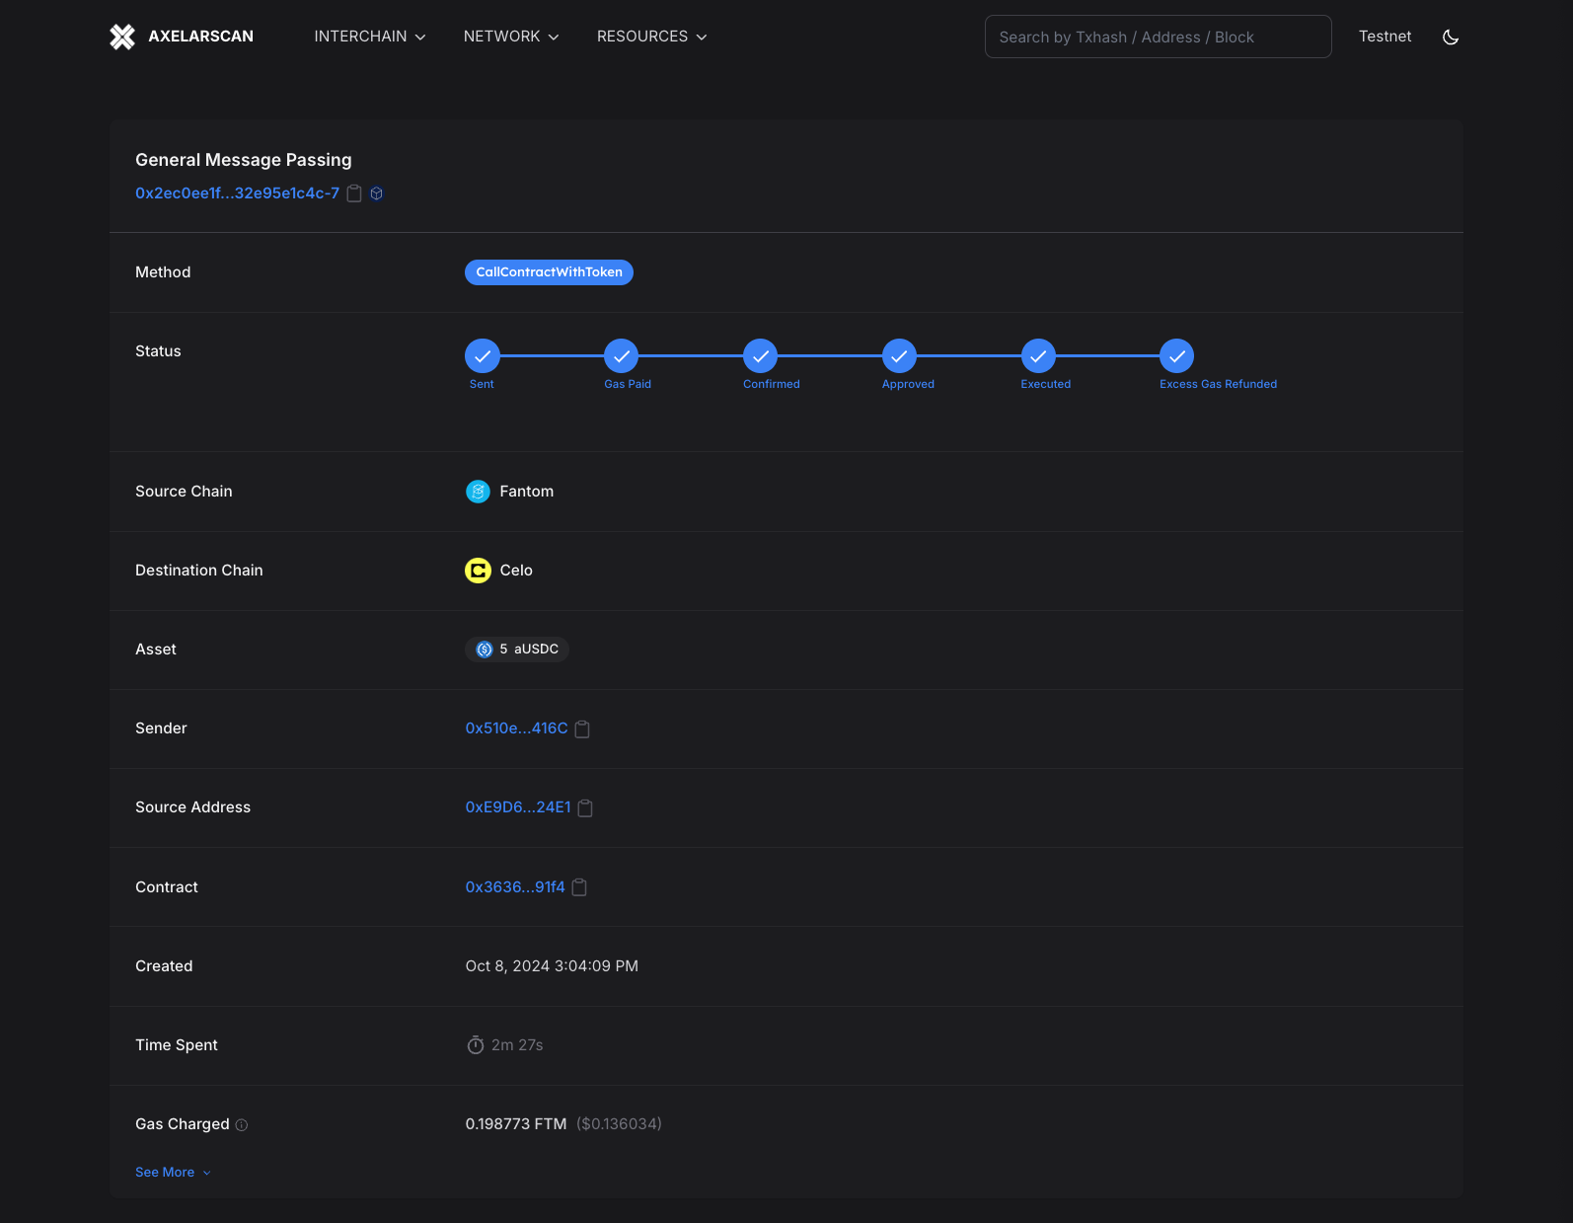This screenshot has height=1223, width=1573.
Task: Click the Excess Gas Refunded label
Action: [1218, 384]
